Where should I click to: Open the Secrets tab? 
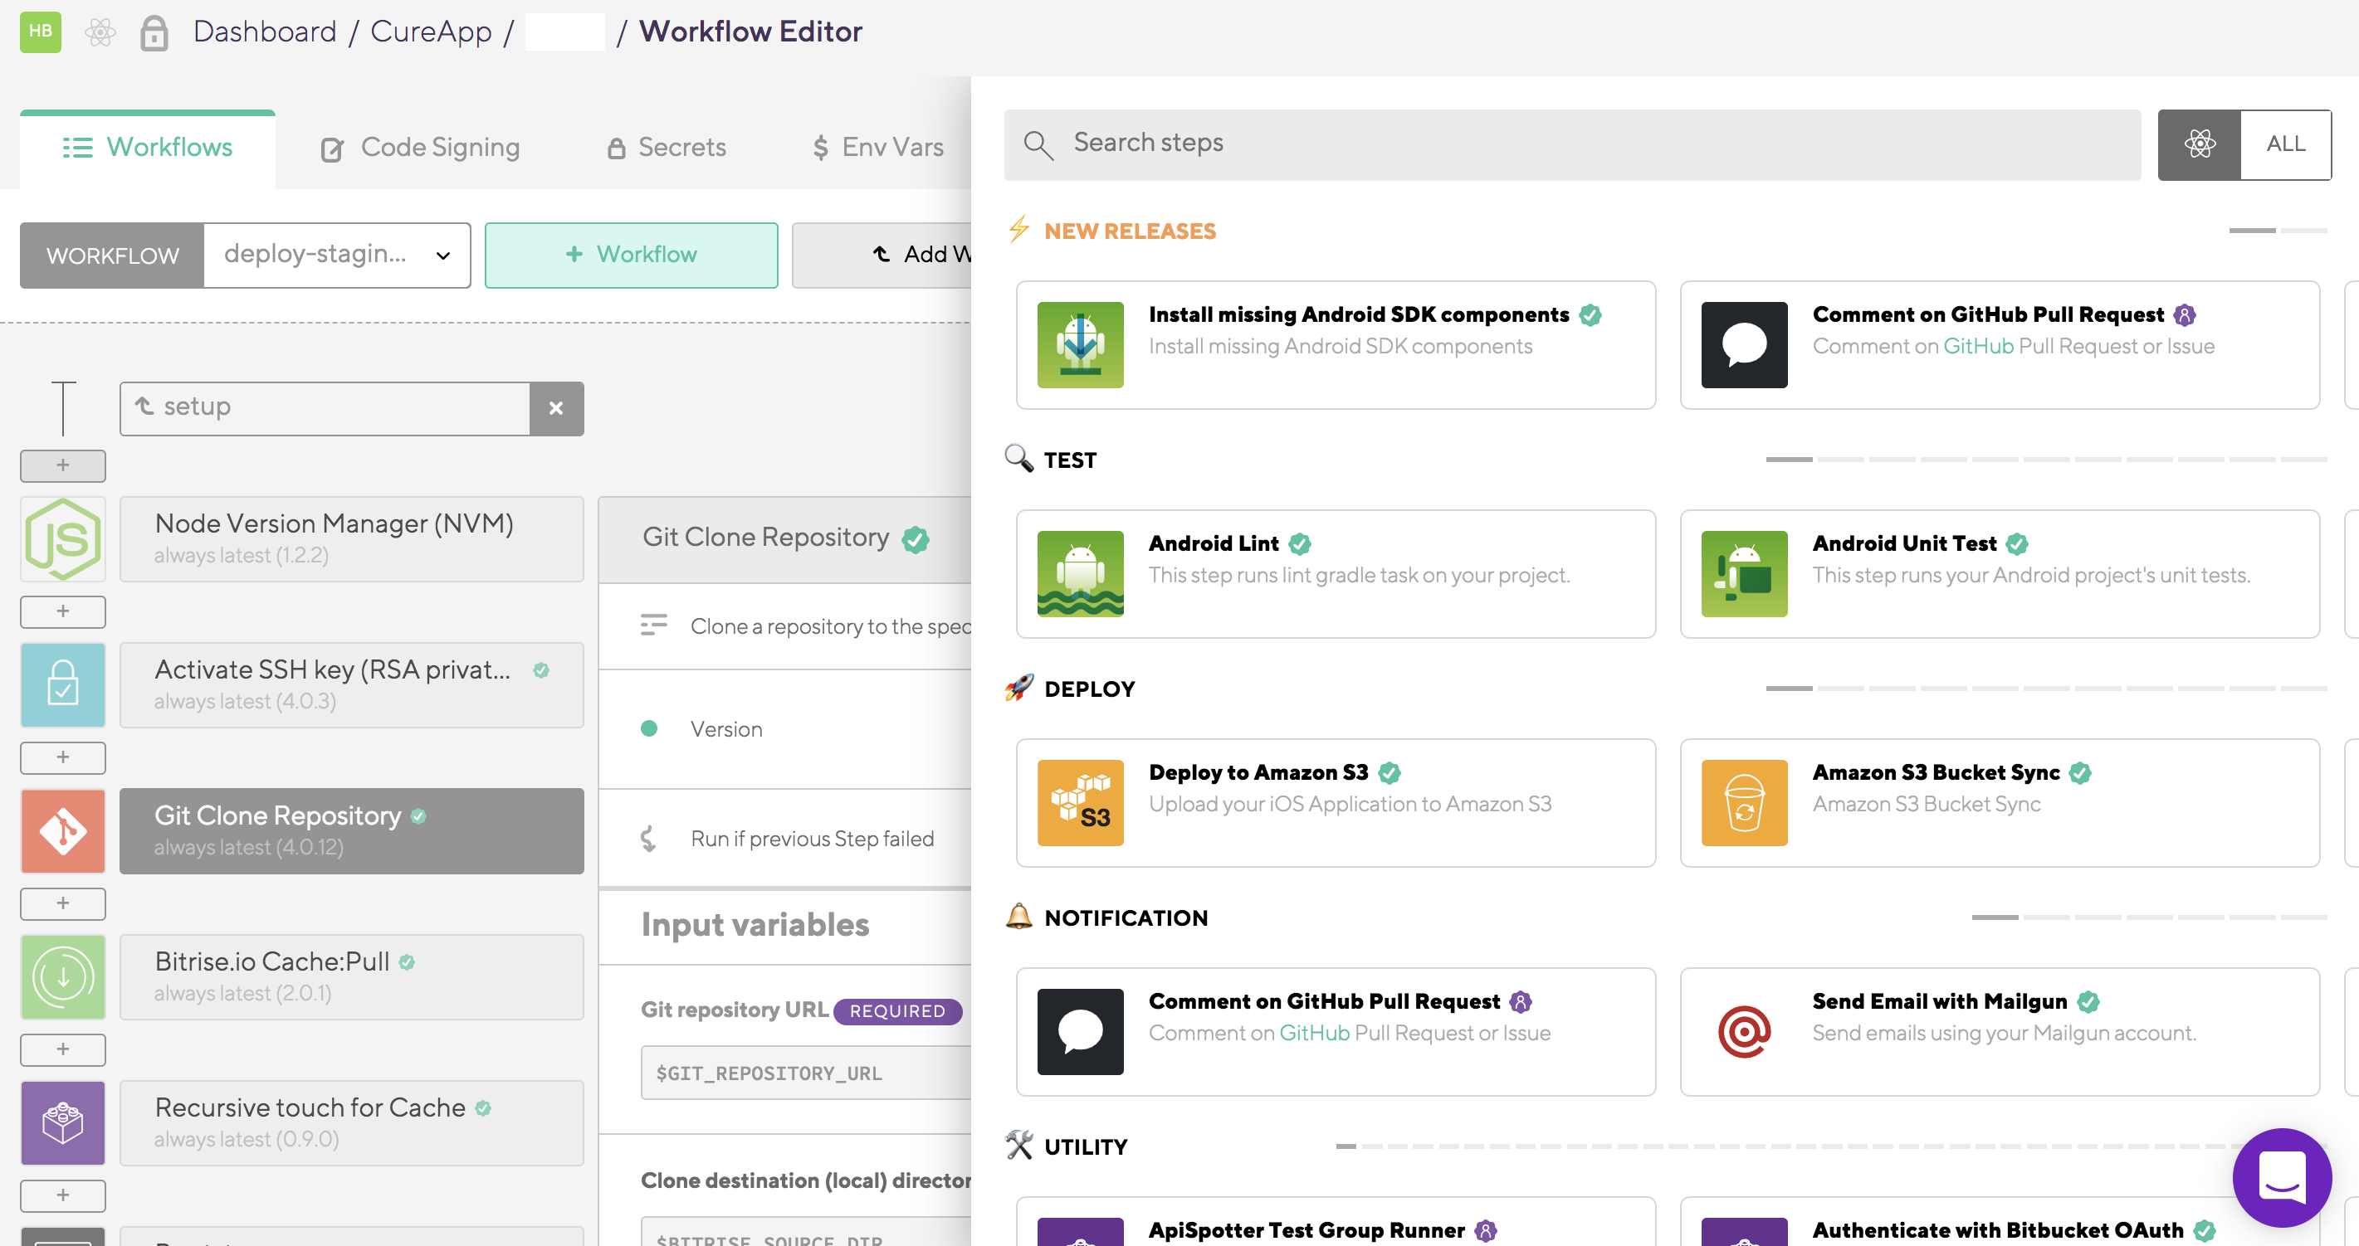click(666, 148)
